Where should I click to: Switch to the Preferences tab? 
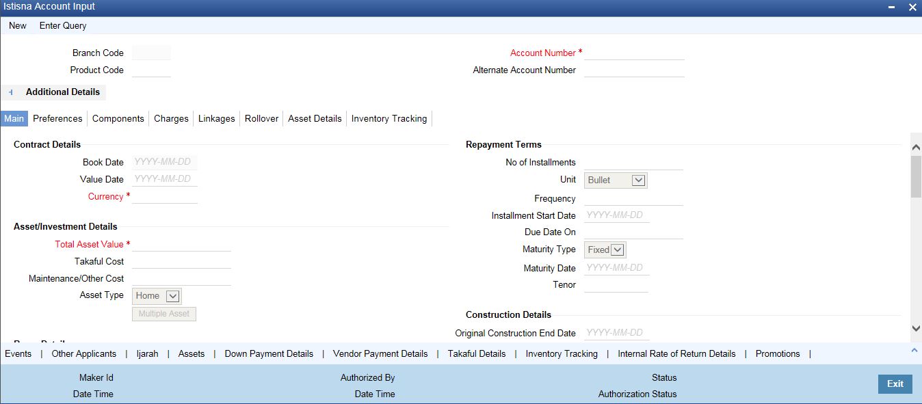[57, 118]
